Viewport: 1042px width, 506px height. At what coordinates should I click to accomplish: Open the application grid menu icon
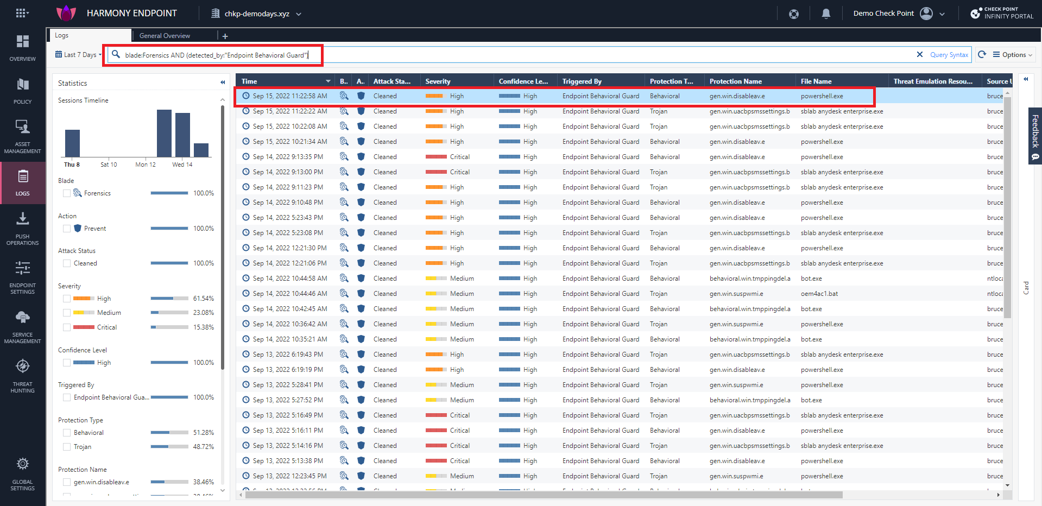(21, 13)
